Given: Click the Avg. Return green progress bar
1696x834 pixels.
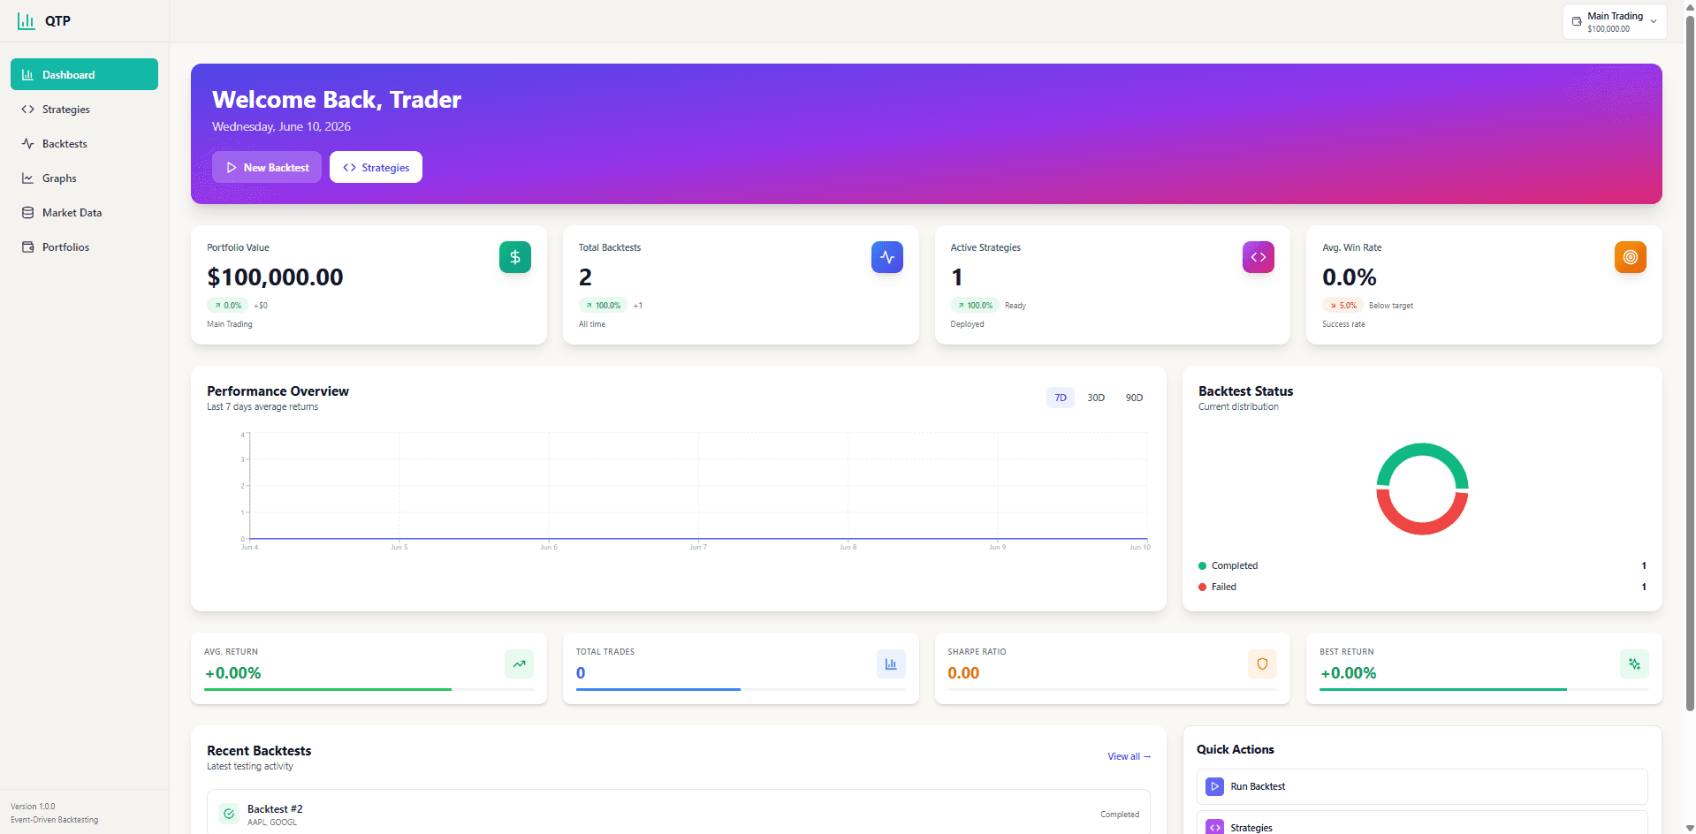Looking at the screenshot, I should click(328, 689).
